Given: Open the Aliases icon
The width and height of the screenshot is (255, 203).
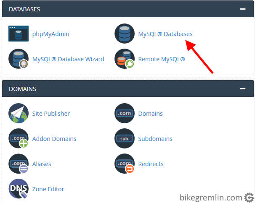Looking at the screenshot, I should [x=19, y=164].
